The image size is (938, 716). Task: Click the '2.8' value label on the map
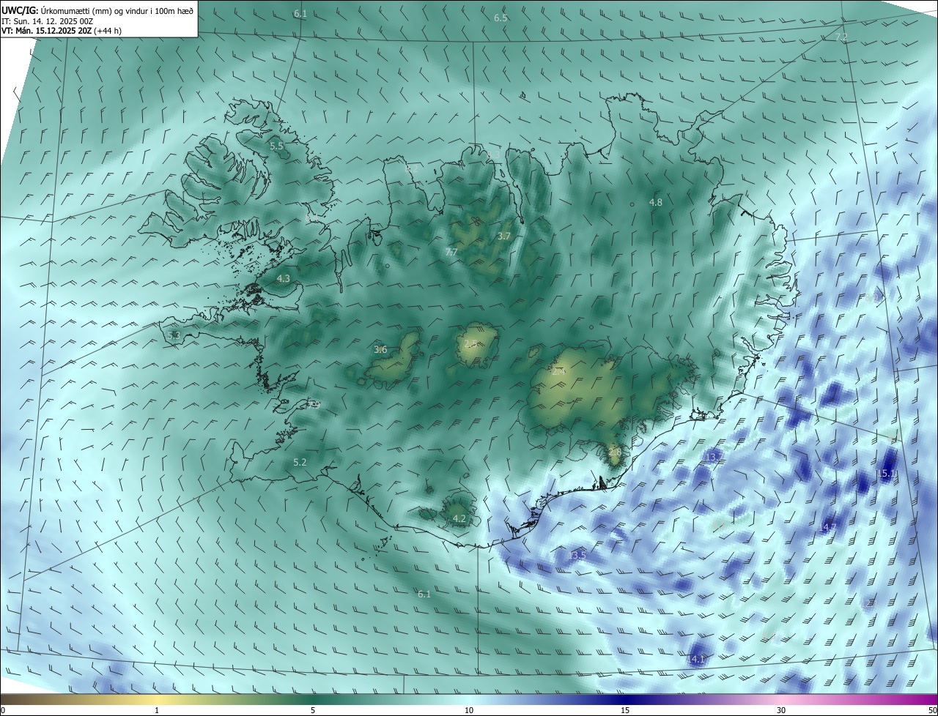[x=615, y=452]
